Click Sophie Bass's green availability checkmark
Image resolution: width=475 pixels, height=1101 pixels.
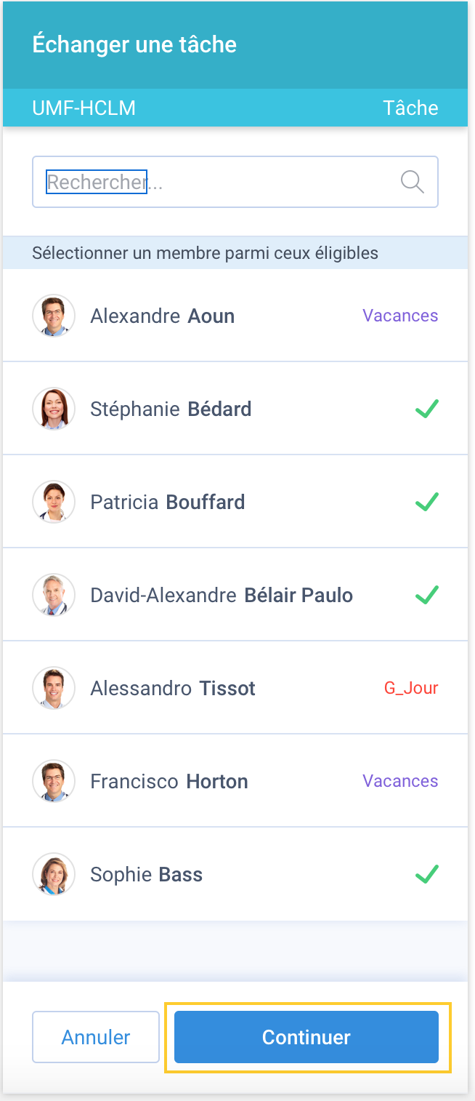coord(426,874)
